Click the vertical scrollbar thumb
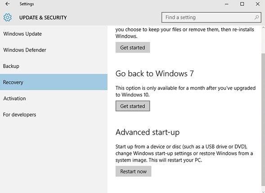 pyautogui.click(x=263, y=121)
